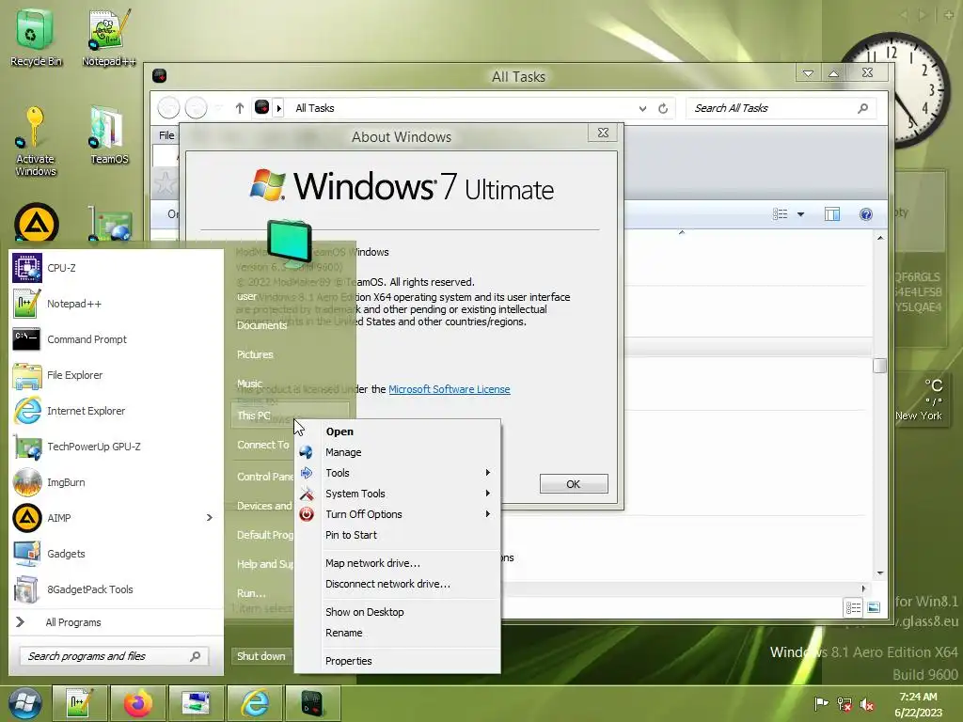Viewport: 963px width, 722px height.
Task: Click Search programs and files field
Action: pyautogui.click(x=114, y=656)
